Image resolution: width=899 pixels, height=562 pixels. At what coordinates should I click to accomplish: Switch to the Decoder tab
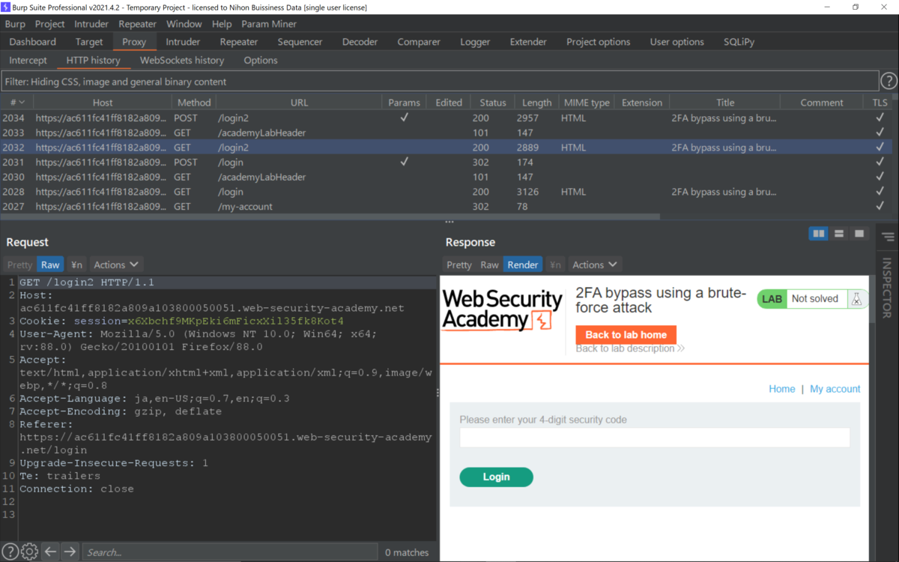(360, 42)
